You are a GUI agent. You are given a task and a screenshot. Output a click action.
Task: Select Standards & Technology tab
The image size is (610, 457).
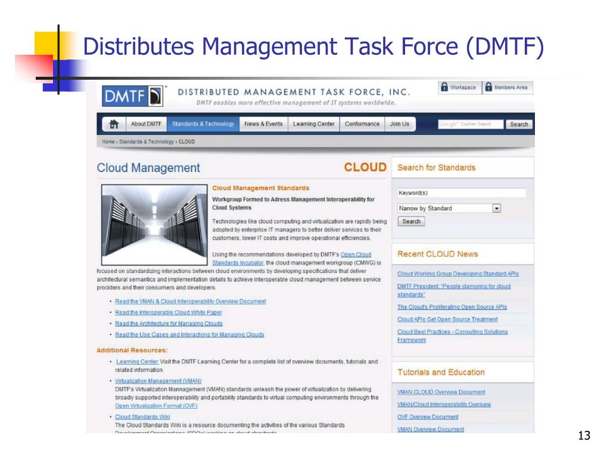[x=203, y=124]
